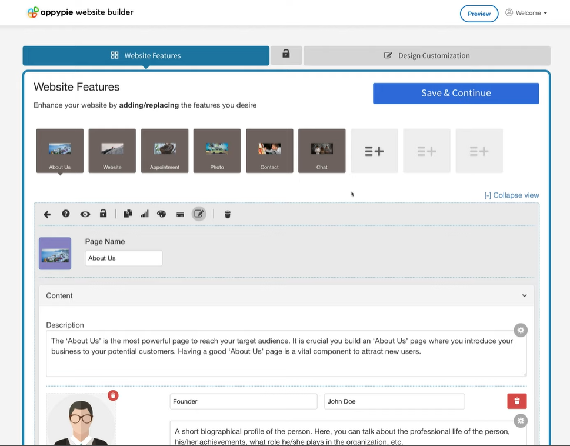Image resolution: width=570 pixels, height=446 pixels.
Task: Select the Website feature tile
Action: tap(112, 151)
